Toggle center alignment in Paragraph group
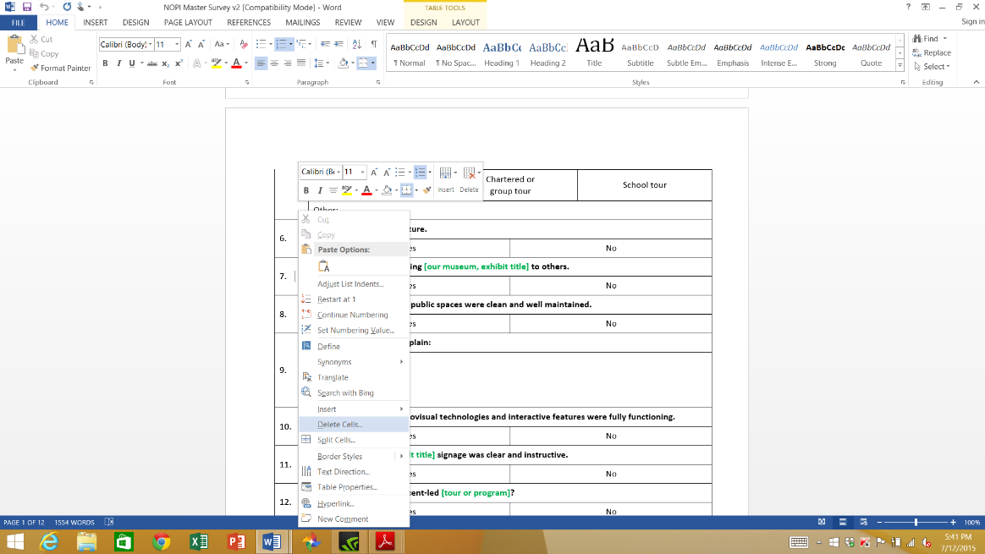The width and height of the screenshot is (985, 554). 275,63
